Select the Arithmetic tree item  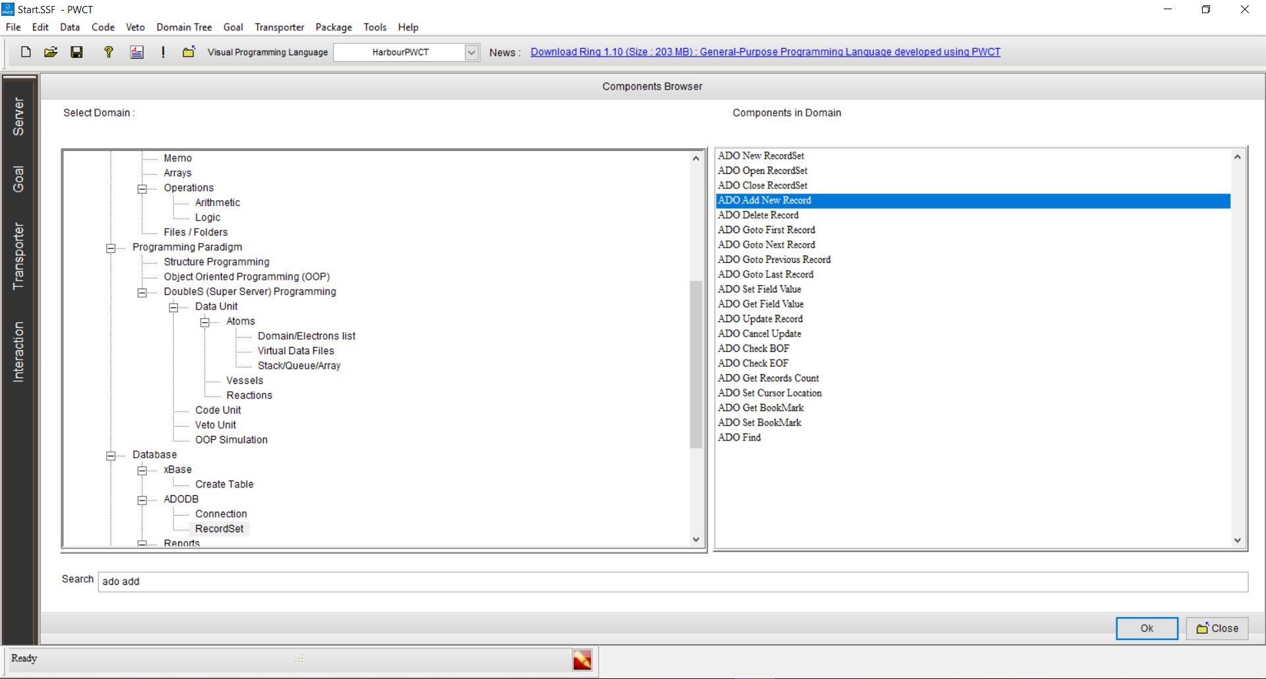218,203
